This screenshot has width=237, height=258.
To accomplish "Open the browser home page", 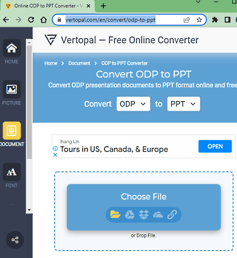I will pos(44,19).
